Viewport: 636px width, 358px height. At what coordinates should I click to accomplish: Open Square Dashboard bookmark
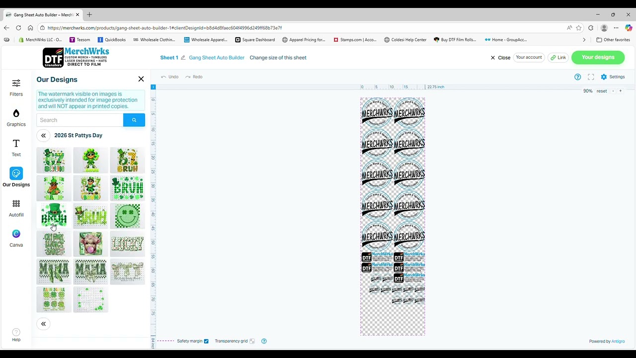(x=255, y=40)
